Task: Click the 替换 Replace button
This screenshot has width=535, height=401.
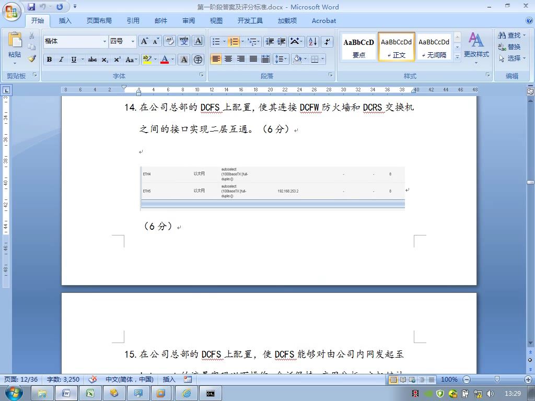Action: click(509, 47)
